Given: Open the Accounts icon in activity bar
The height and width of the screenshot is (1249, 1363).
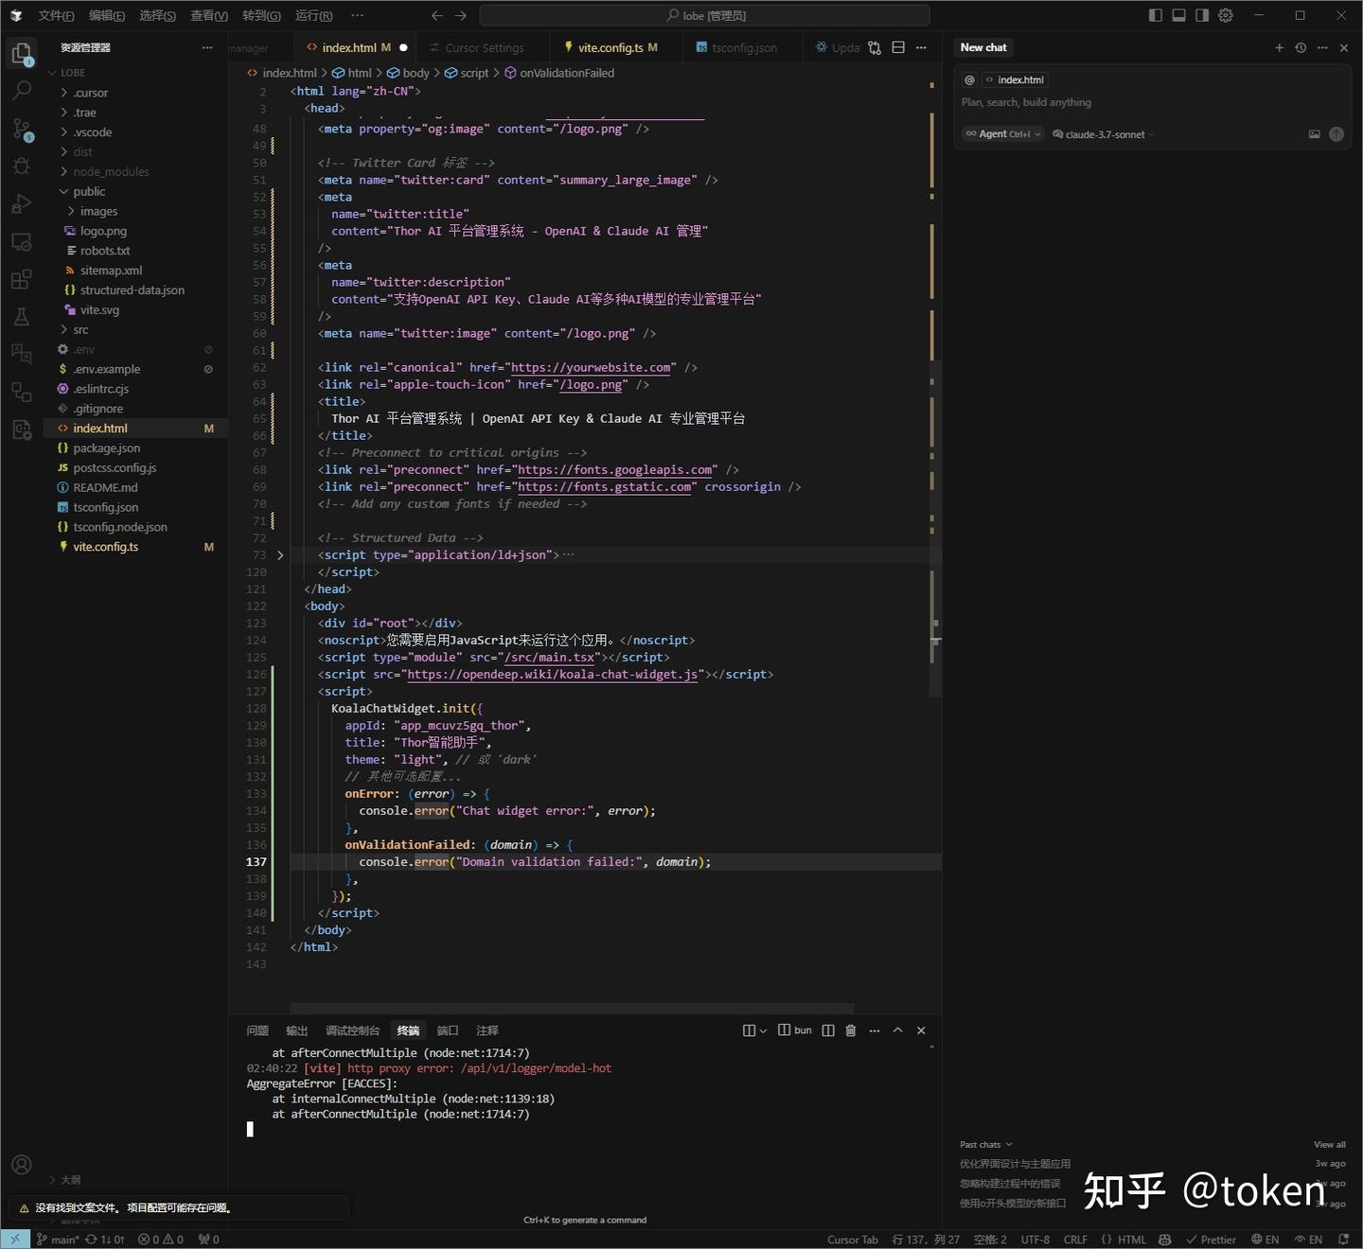Looking at the screenshot, I should pos(22,1165).
